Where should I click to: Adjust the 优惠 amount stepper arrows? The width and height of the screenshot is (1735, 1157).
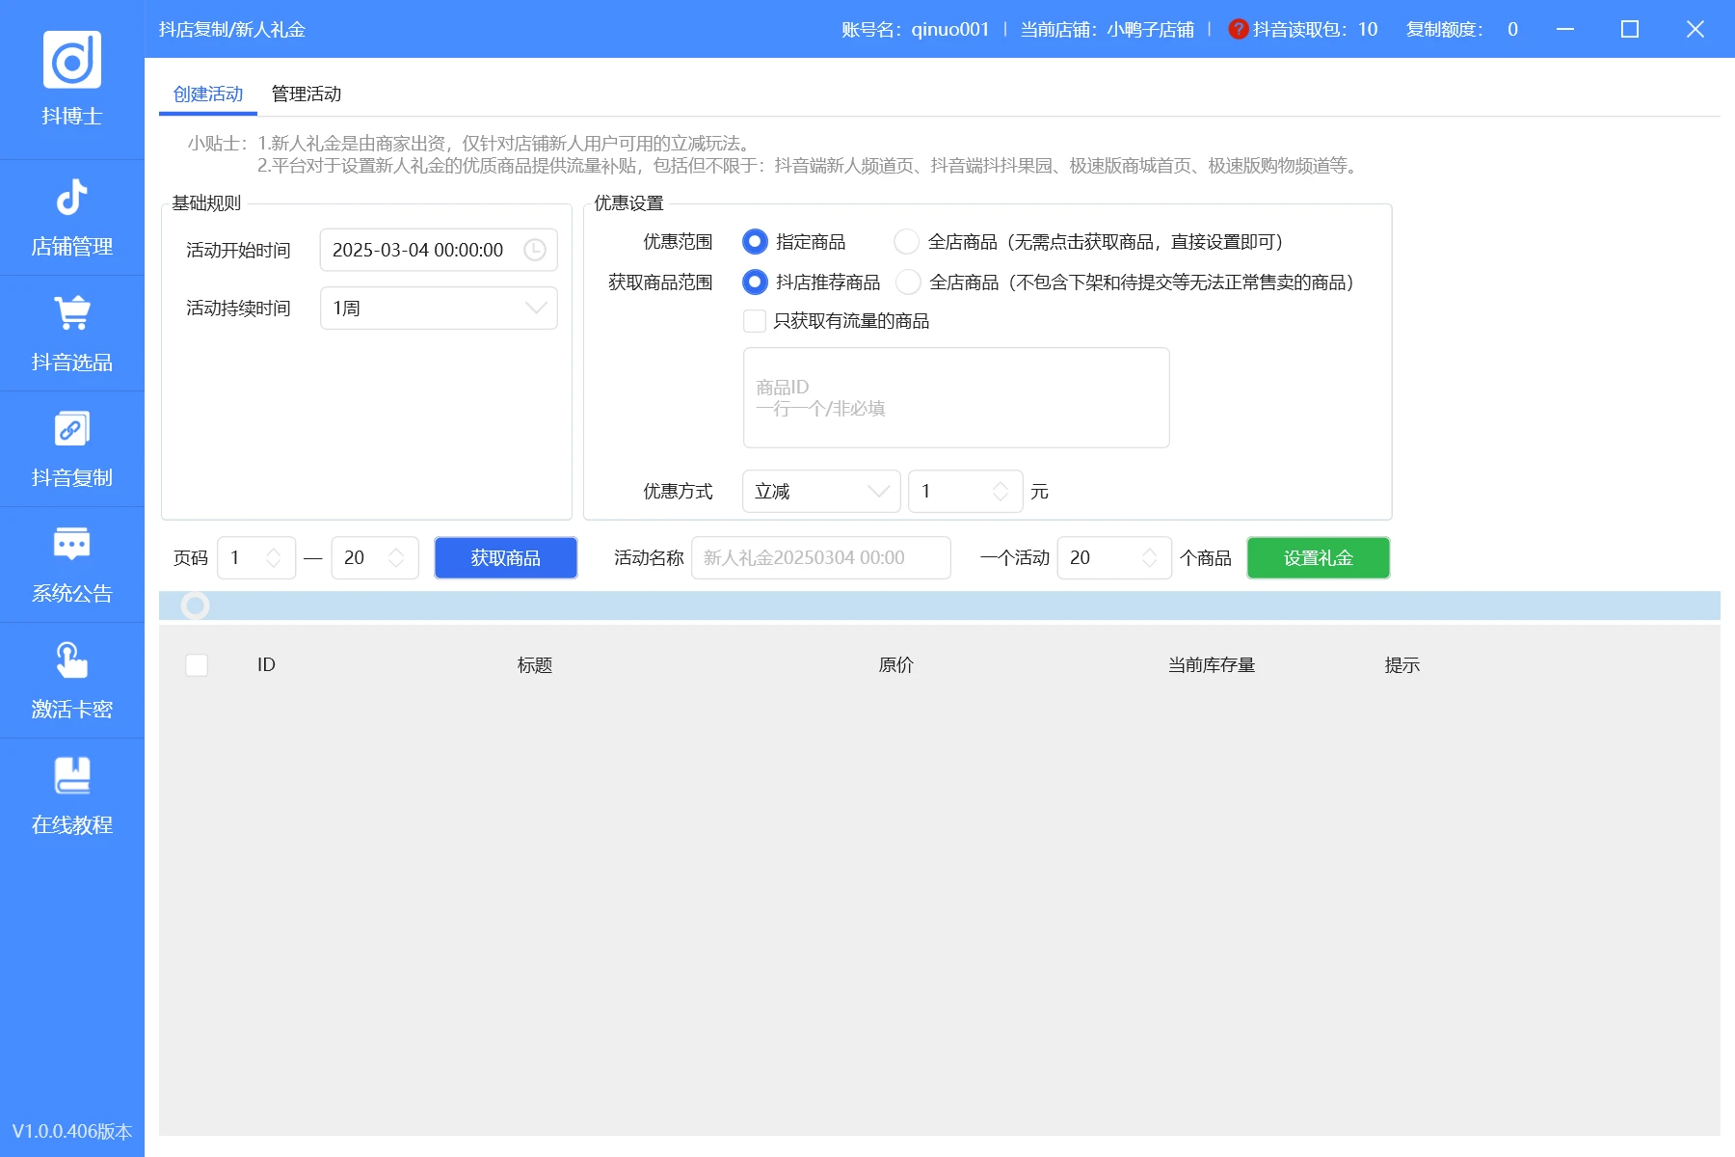point(1001,492)
